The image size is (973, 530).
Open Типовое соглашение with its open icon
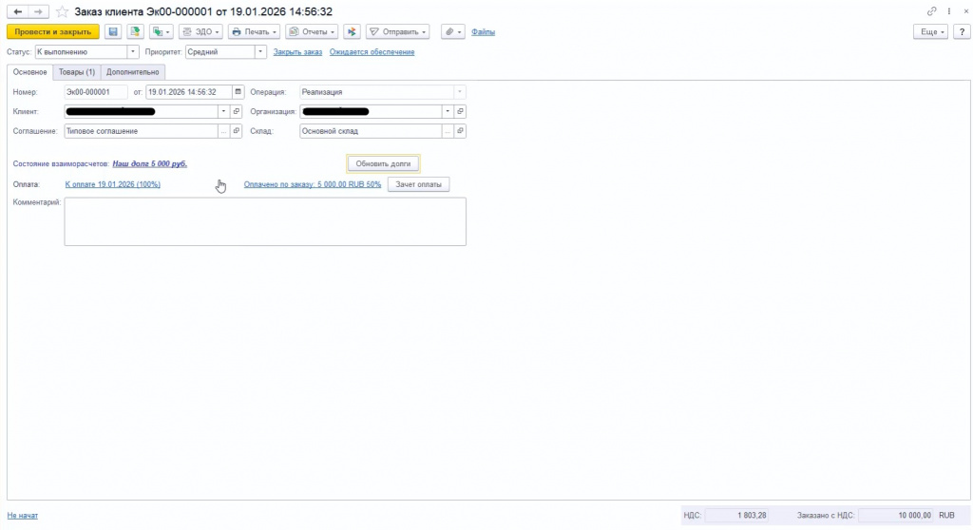pyautogui.click(x=237, y=131)
